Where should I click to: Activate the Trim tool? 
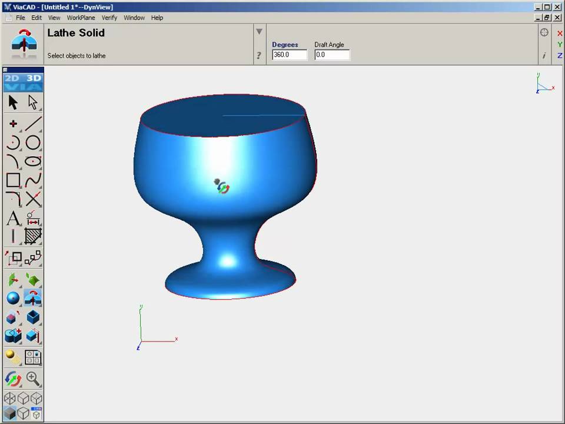pos(33,198)
